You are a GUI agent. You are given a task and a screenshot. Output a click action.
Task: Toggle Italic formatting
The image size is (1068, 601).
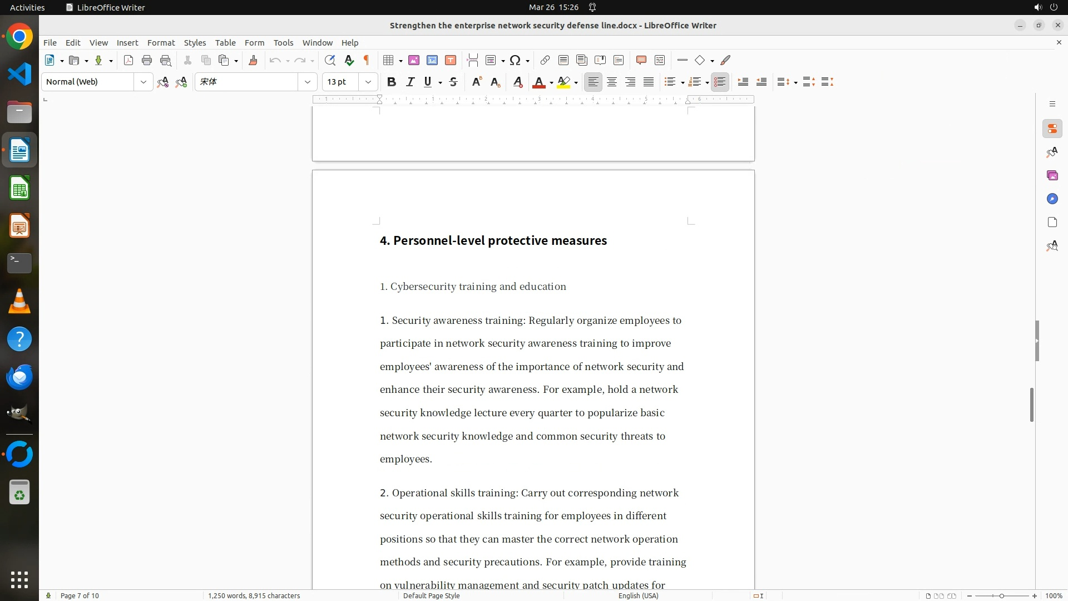pos(410,82)
